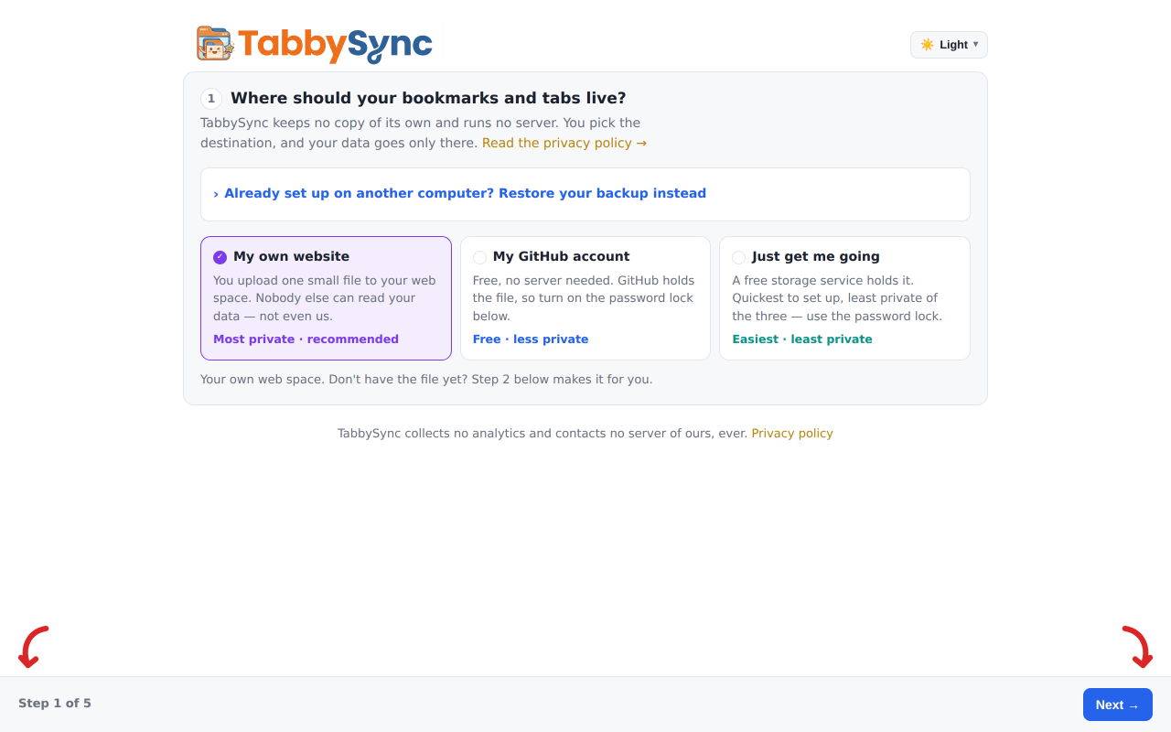This screenshot has height=732, width=1171.
Task: Click the Step 1 of 5 indicator
Action: tap(55, 703)
